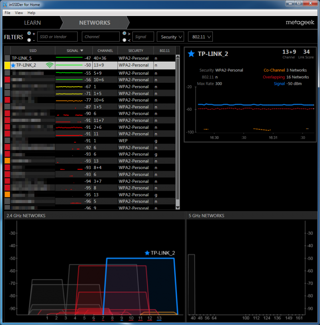Click the orange swatch of the -93 channel 13 row
This screenshot has width=320, height=325.
tap(7, 161)
